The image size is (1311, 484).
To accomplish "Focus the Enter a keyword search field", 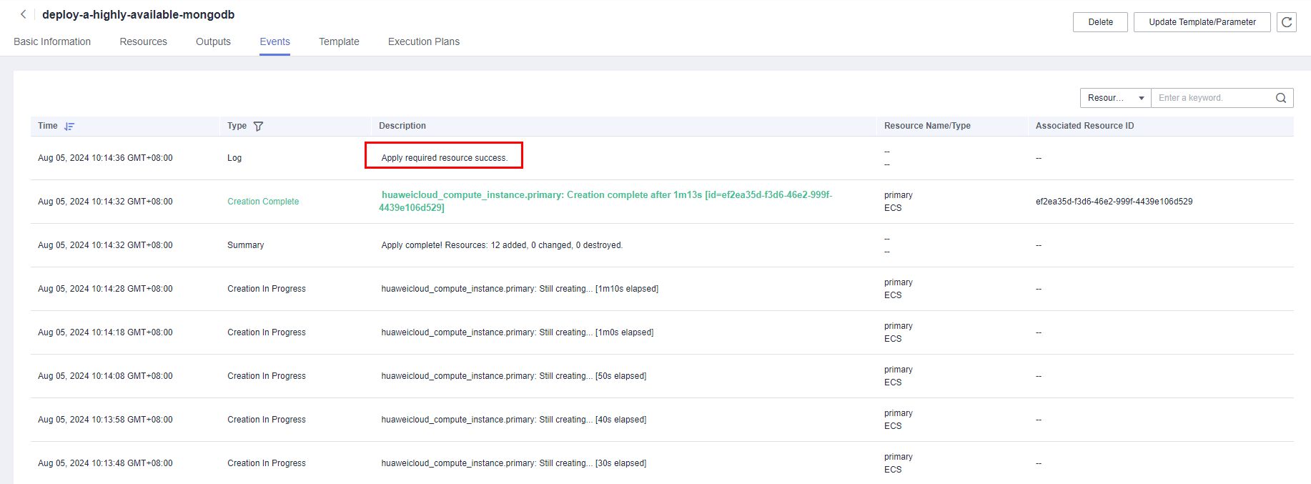I will click(1212, 98).
